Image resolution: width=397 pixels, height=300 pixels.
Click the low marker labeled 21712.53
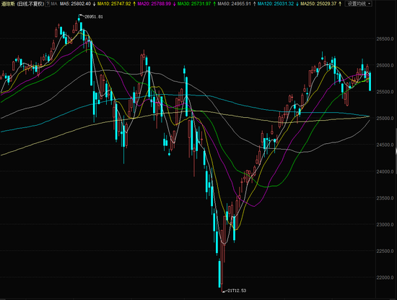click(237, 291)
